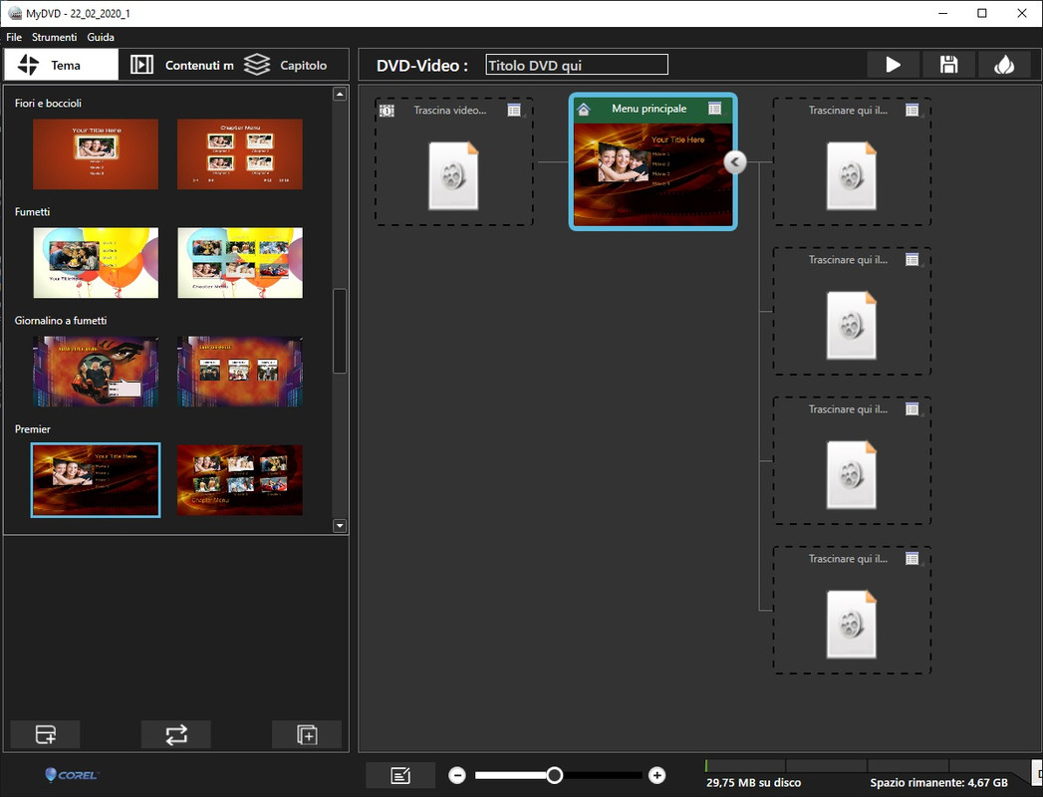Edit the Titolo DVD qui field
Image resolution: width=1043 pixels, height=797 pixels.
(x=577, y=65)
